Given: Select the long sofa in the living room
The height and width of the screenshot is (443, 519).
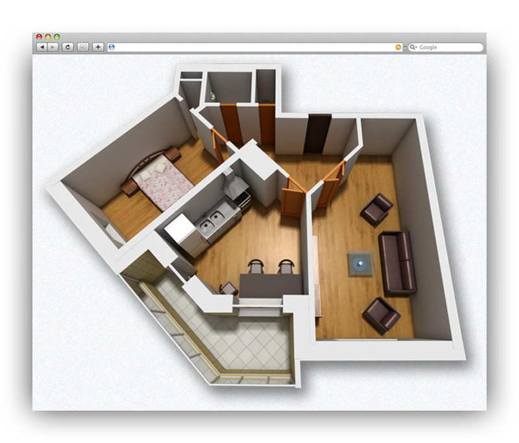Looking at the screenshot, I should (x=397, y=262).
